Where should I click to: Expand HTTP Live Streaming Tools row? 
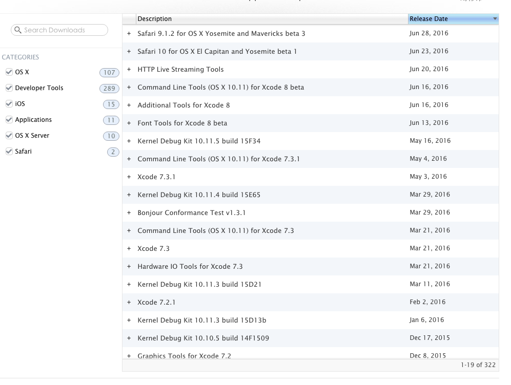click(129, 69)
